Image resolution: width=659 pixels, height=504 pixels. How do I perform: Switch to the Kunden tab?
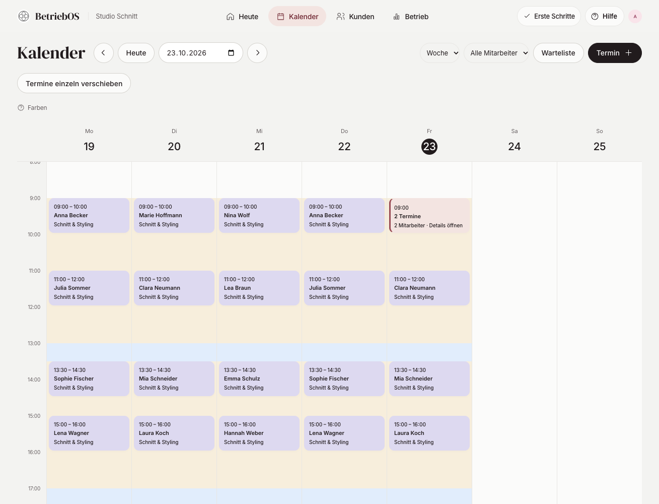point(355,16)
